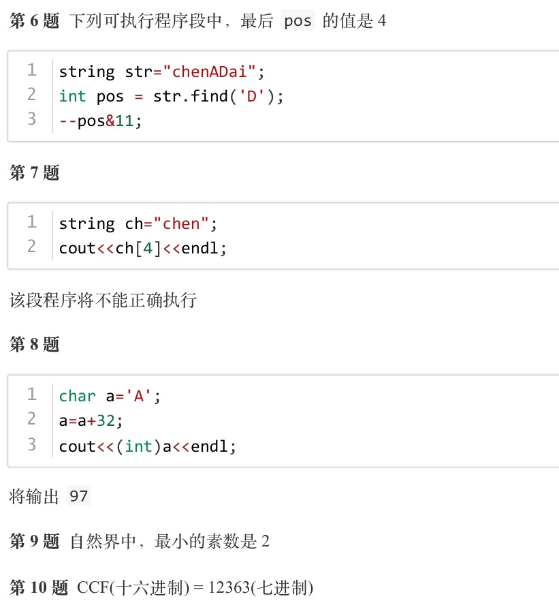The image size is (559, 603).
Task: Click the 第 10 题 heading
Action: coord(39,587)
